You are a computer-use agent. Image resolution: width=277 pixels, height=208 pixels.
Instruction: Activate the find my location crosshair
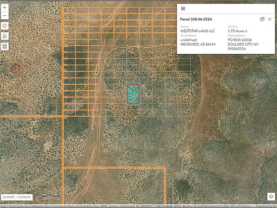tap(5, 26)
